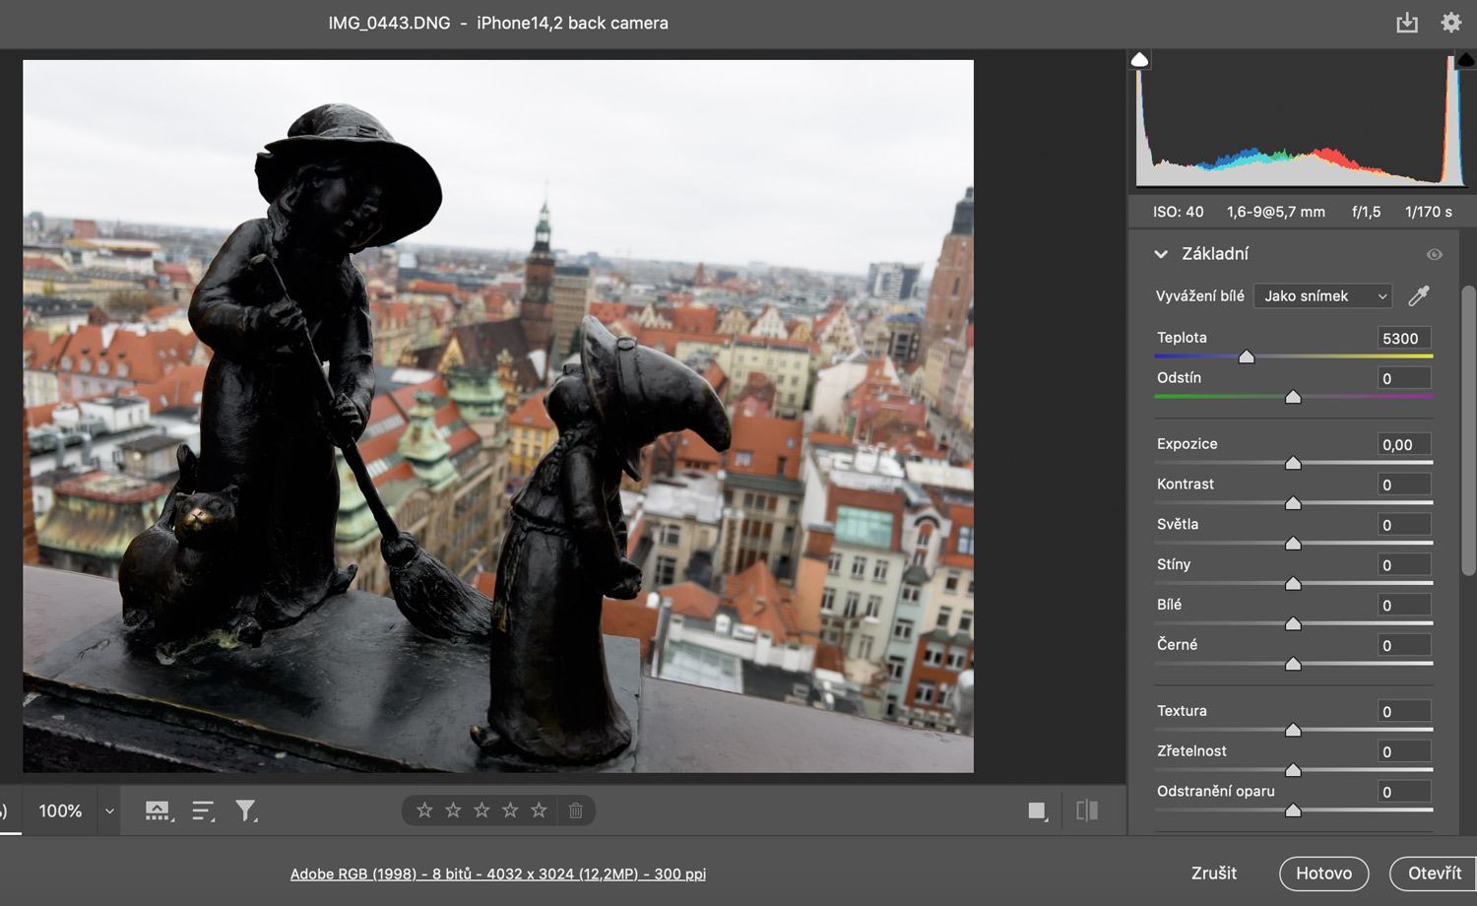Open preferences with the gear icon
1477x906 pixels.
1451,23
